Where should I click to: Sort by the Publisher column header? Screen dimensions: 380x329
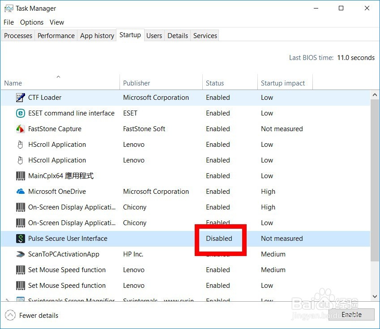pos(161,83)
